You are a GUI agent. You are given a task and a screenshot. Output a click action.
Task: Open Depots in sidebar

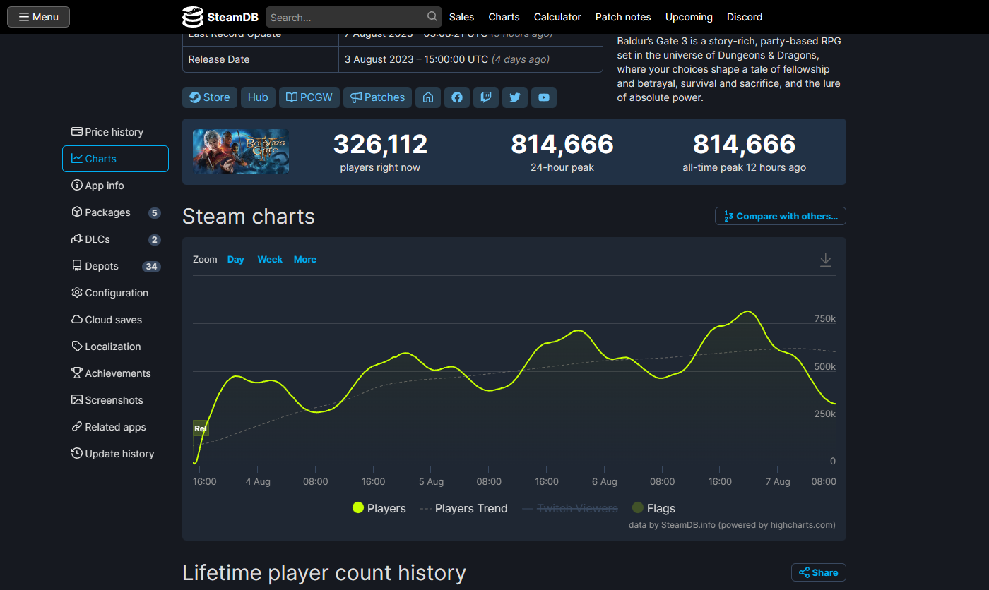click(115, 266)
